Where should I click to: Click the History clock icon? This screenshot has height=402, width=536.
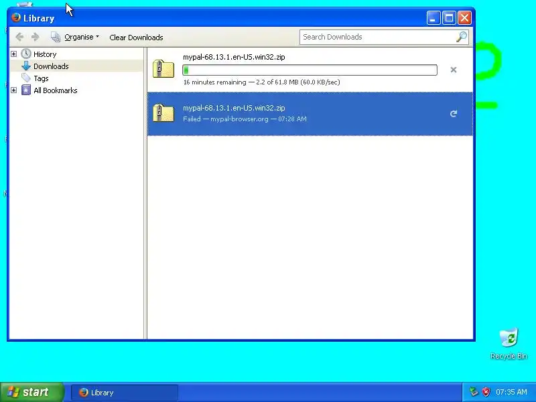(25, 54)
